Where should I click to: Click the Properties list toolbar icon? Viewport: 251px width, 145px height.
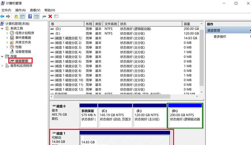pyautogui.click(x=56, y=16)
